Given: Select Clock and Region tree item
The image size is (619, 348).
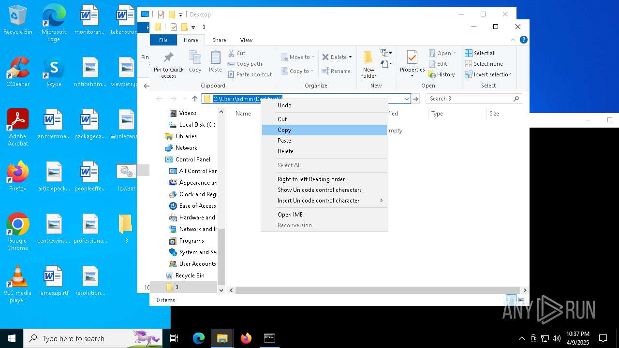Looking at the screenshot, I should tap(193, 194).
